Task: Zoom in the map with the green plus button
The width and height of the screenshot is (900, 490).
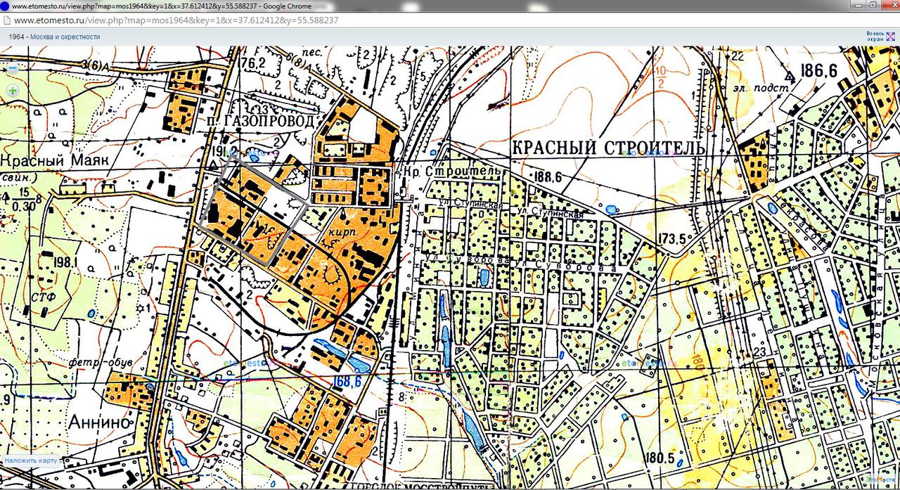Action: point(13,90)
